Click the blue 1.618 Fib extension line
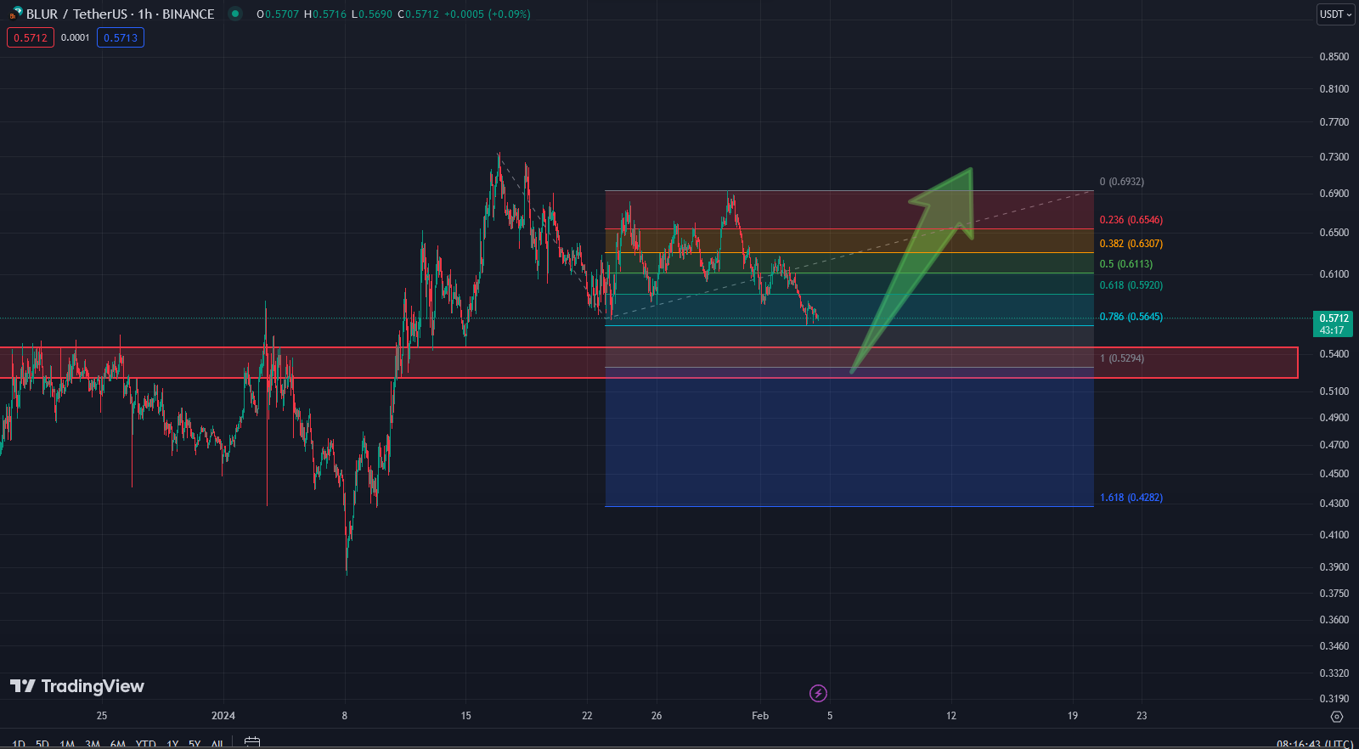This screenshot has height=749, width=1359. (x=849, y=507)
